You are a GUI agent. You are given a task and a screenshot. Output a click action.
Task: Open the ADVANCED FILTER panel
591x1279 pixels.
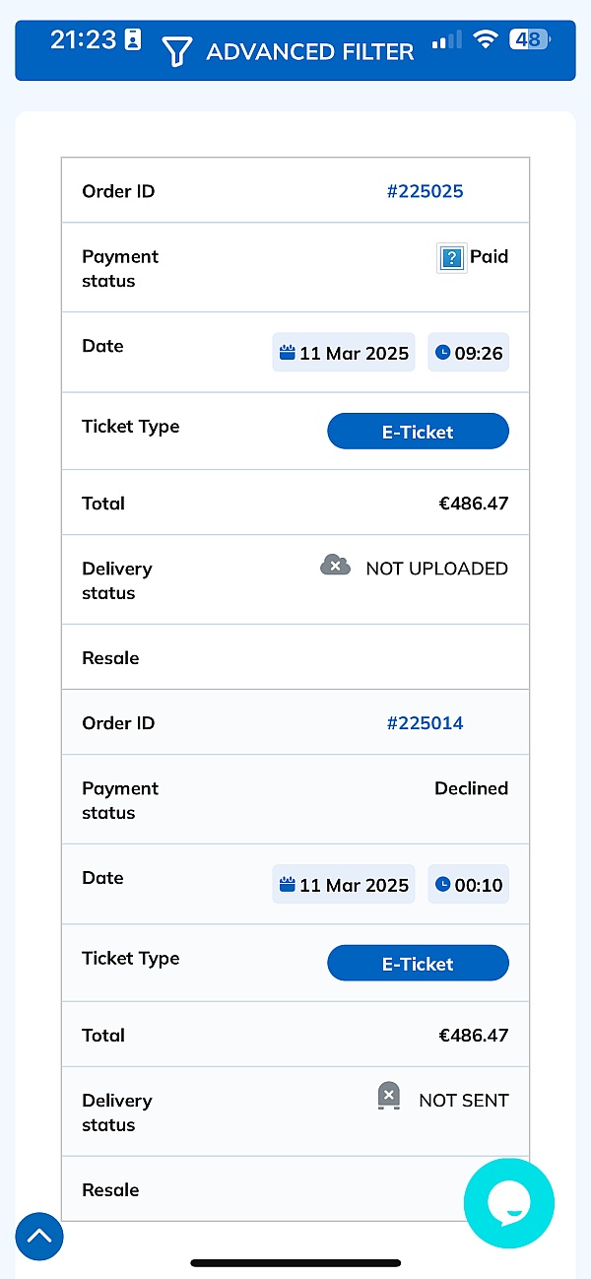pos(309,52)
